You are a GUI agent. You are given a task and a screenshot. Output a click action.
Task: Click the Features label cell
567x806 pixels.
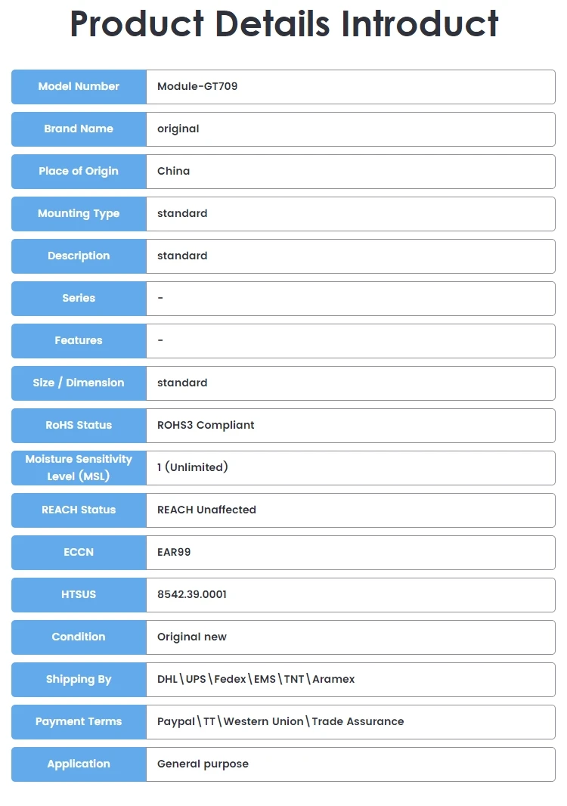(79, 341)
